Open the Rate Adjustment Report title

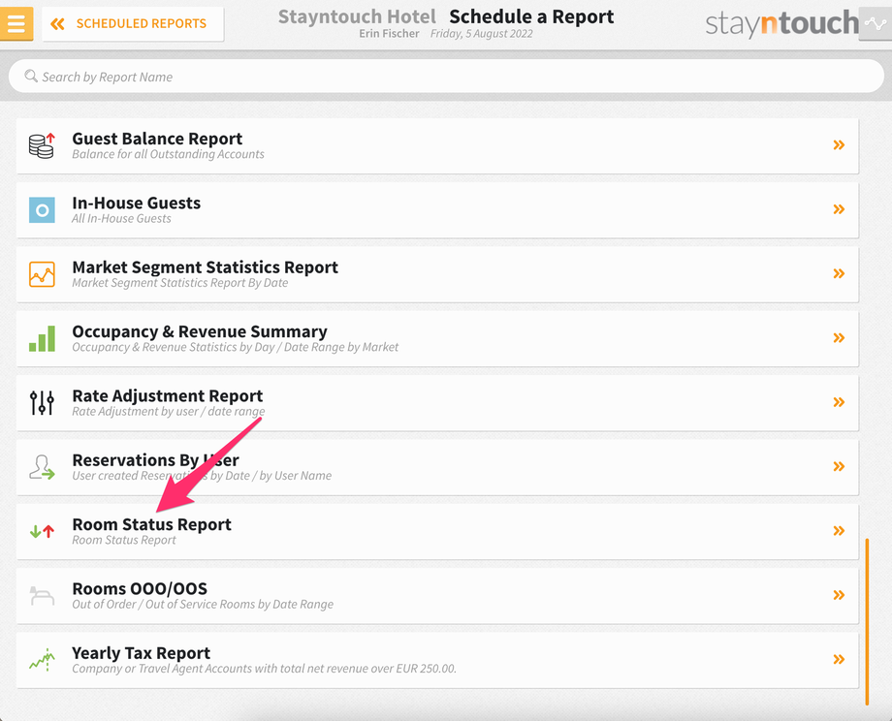pos(167,395)
